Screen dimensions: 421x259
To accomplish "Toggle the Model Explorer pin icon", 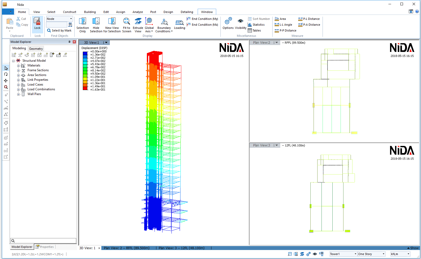I will pyautogui.click(x=70, y=42).
